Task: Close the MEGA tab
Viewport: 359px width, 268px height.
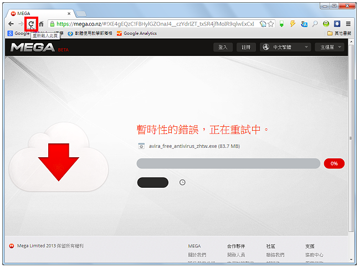Action: click(x=69, y=14)
